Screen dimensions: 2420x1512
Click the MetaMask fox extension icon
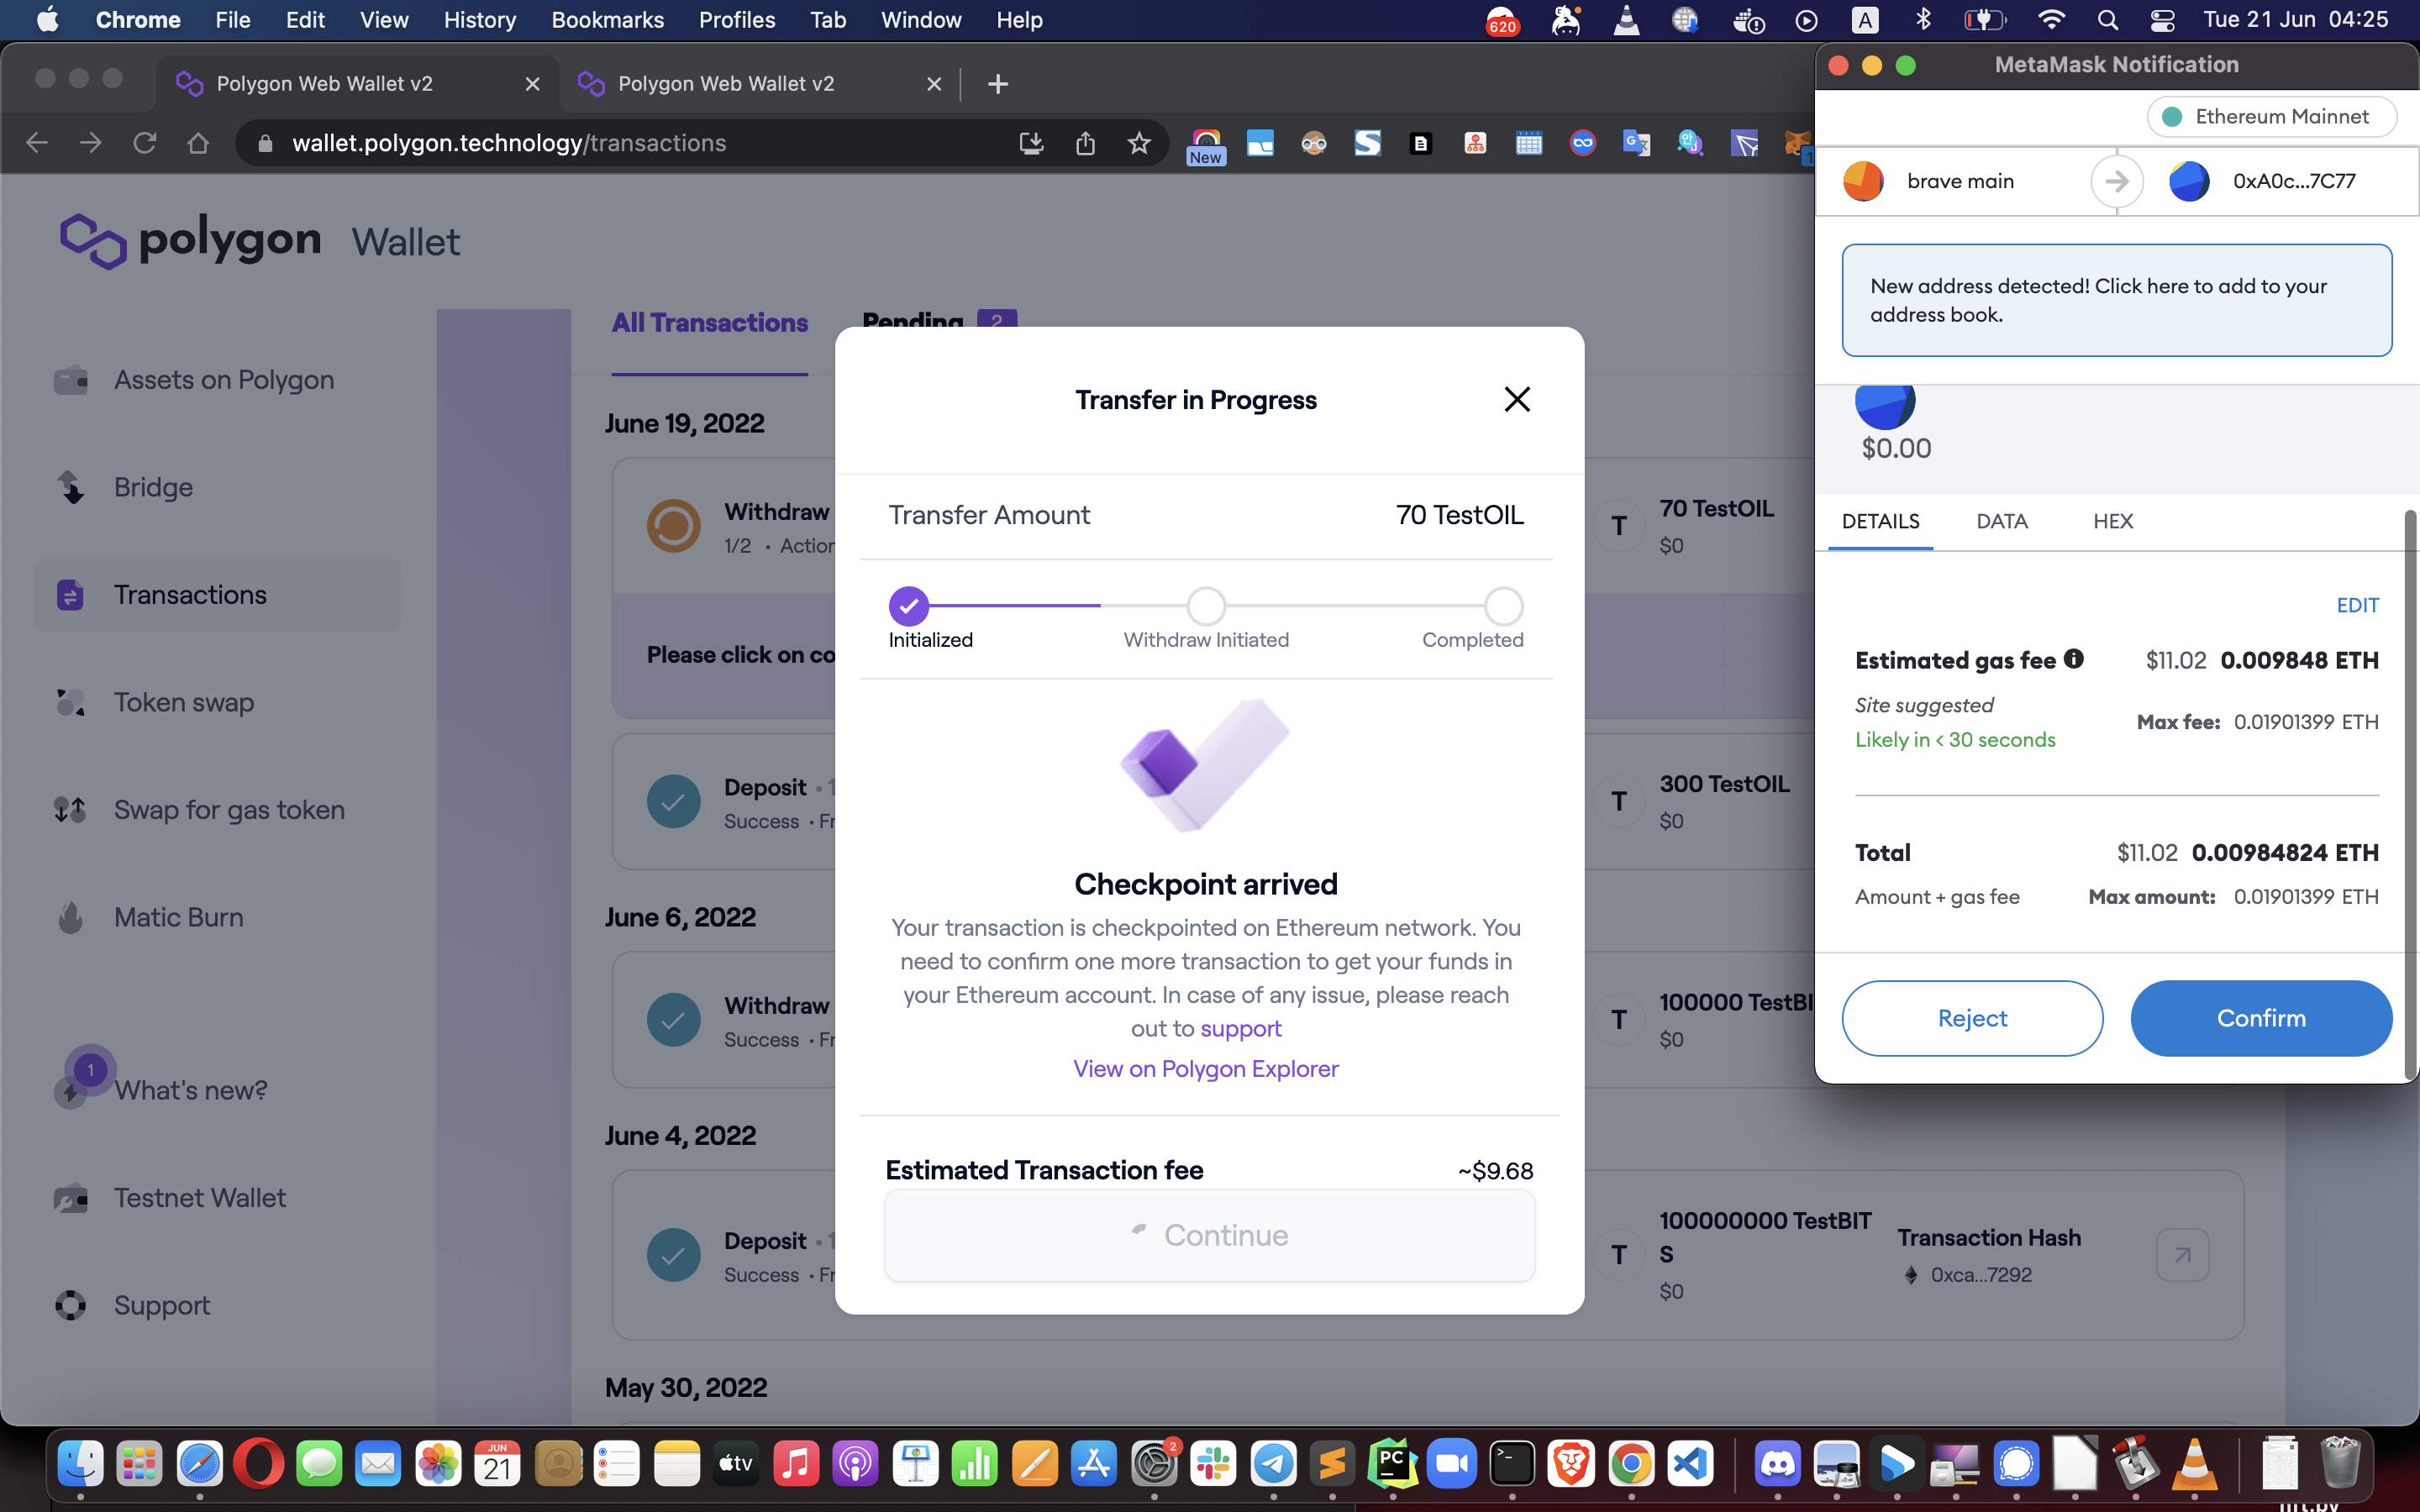coord(1797,143)
